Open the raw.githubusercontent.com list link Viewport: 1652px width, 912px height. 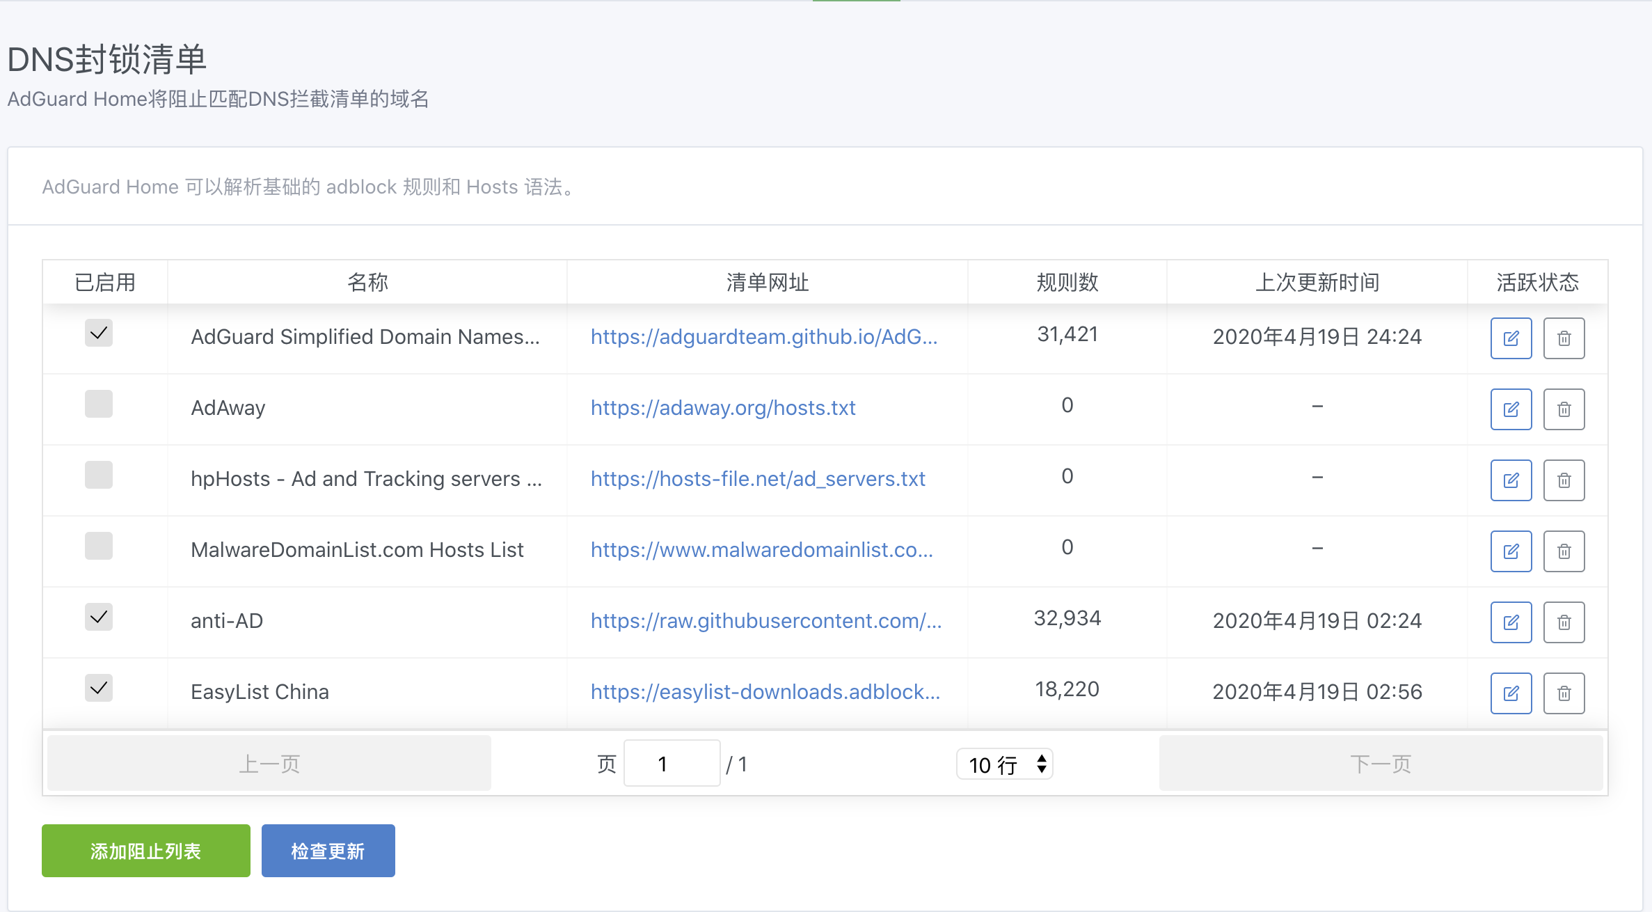tap(766, 621)
